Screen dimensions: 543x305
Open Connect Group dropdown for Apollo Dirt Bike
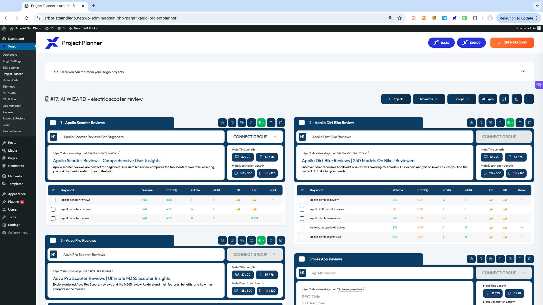click(x=503, y=137)
